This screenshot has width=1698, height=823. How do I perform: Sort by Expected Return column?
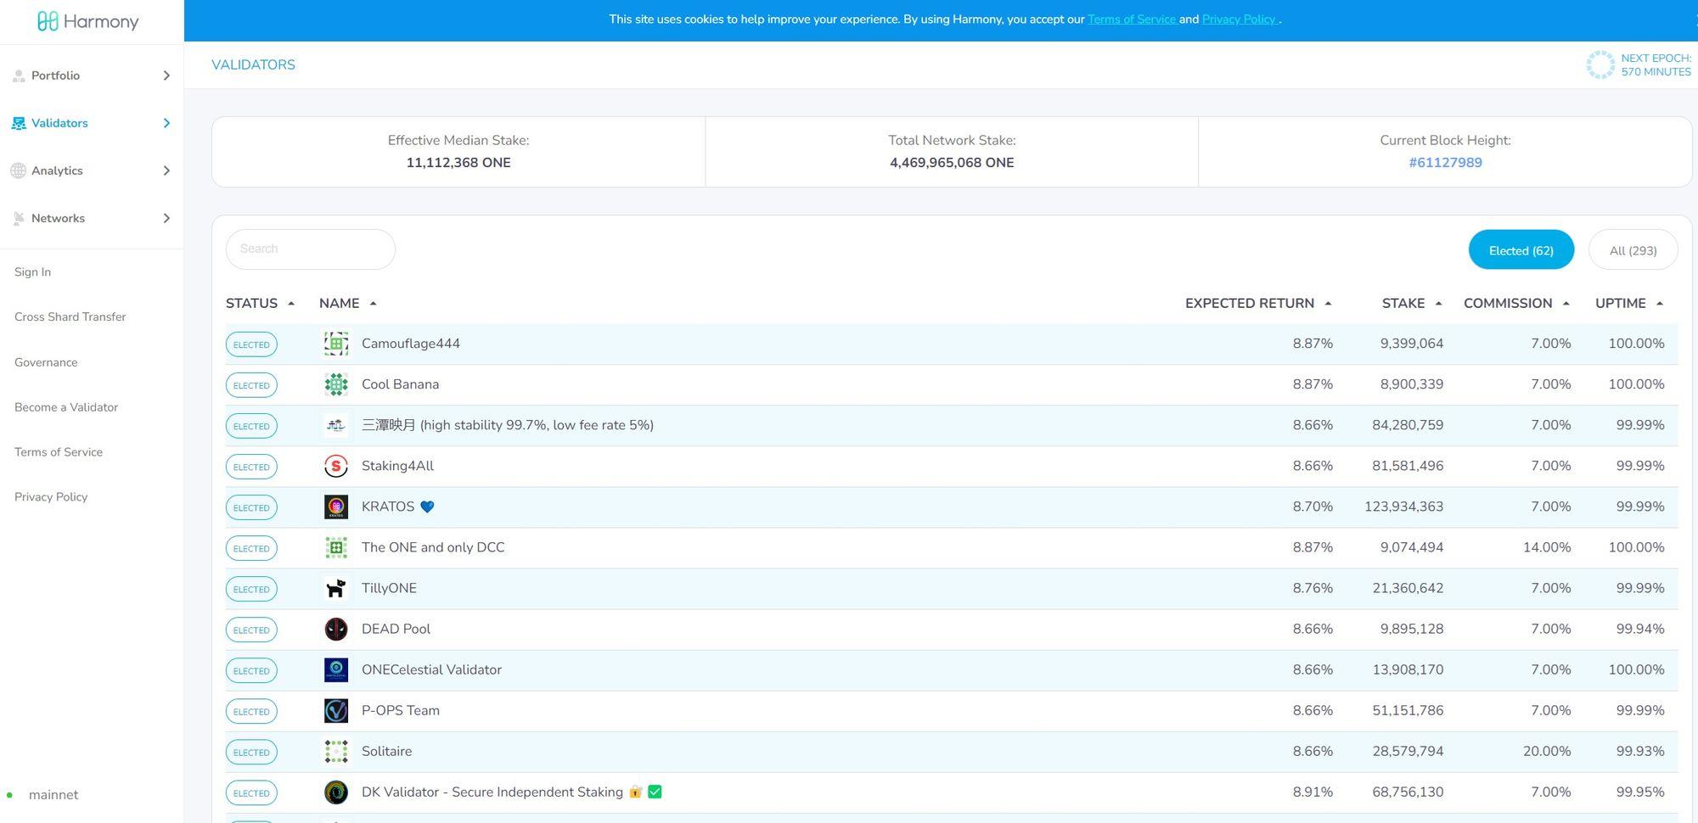click(1258, 303)
